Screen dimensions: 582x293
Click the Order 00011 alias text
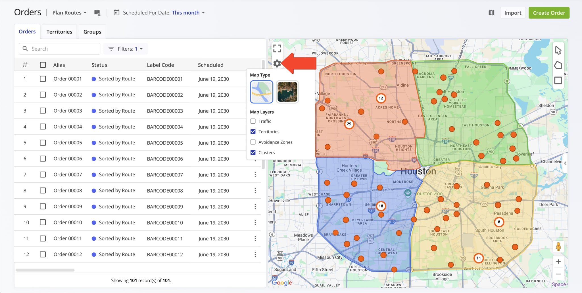(68, 238)
